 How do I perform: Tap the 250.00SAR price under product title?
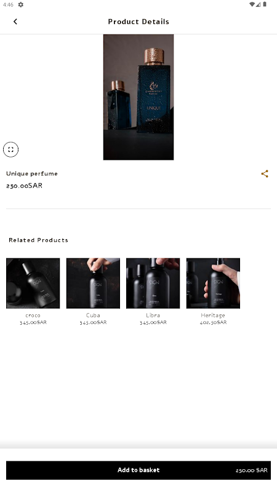pos(24,186)
